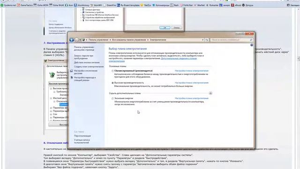Click the Панель управления breadcrumb
This screenshot has height=169, width=300.
coord(98,40)
